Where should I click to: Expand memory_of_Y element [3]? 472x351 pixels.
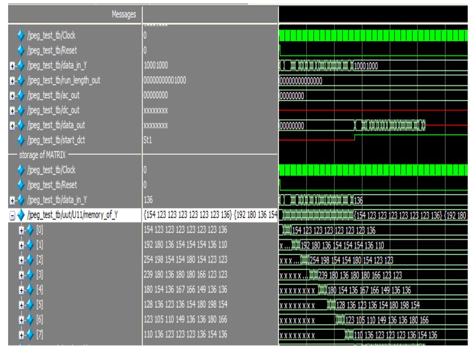pyautogui.click(x=21, y=275)
